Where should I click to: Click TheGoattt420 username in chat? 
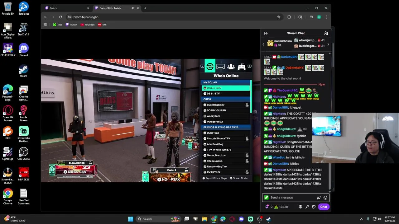click(287, 91)
